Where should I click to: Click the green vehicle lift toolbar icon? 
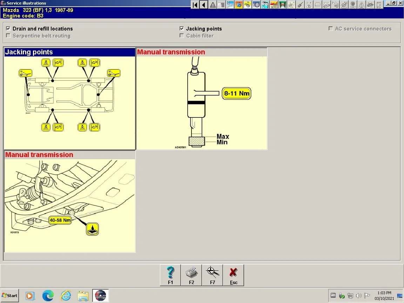pos(282,5)
